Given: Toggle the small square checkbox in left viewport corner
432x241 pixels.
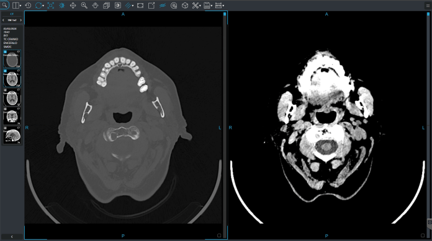Looking at the screenshot, I should tap(219, 235).
